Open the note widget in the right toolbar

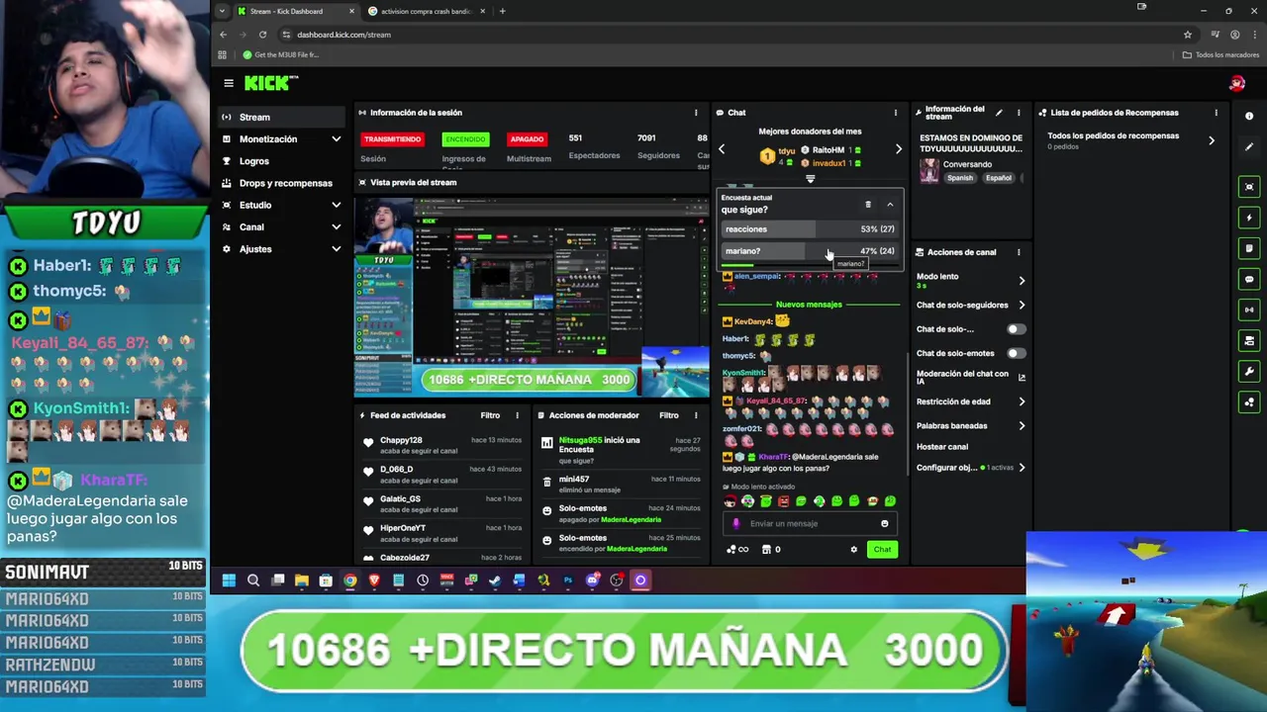click(1249, 248)
